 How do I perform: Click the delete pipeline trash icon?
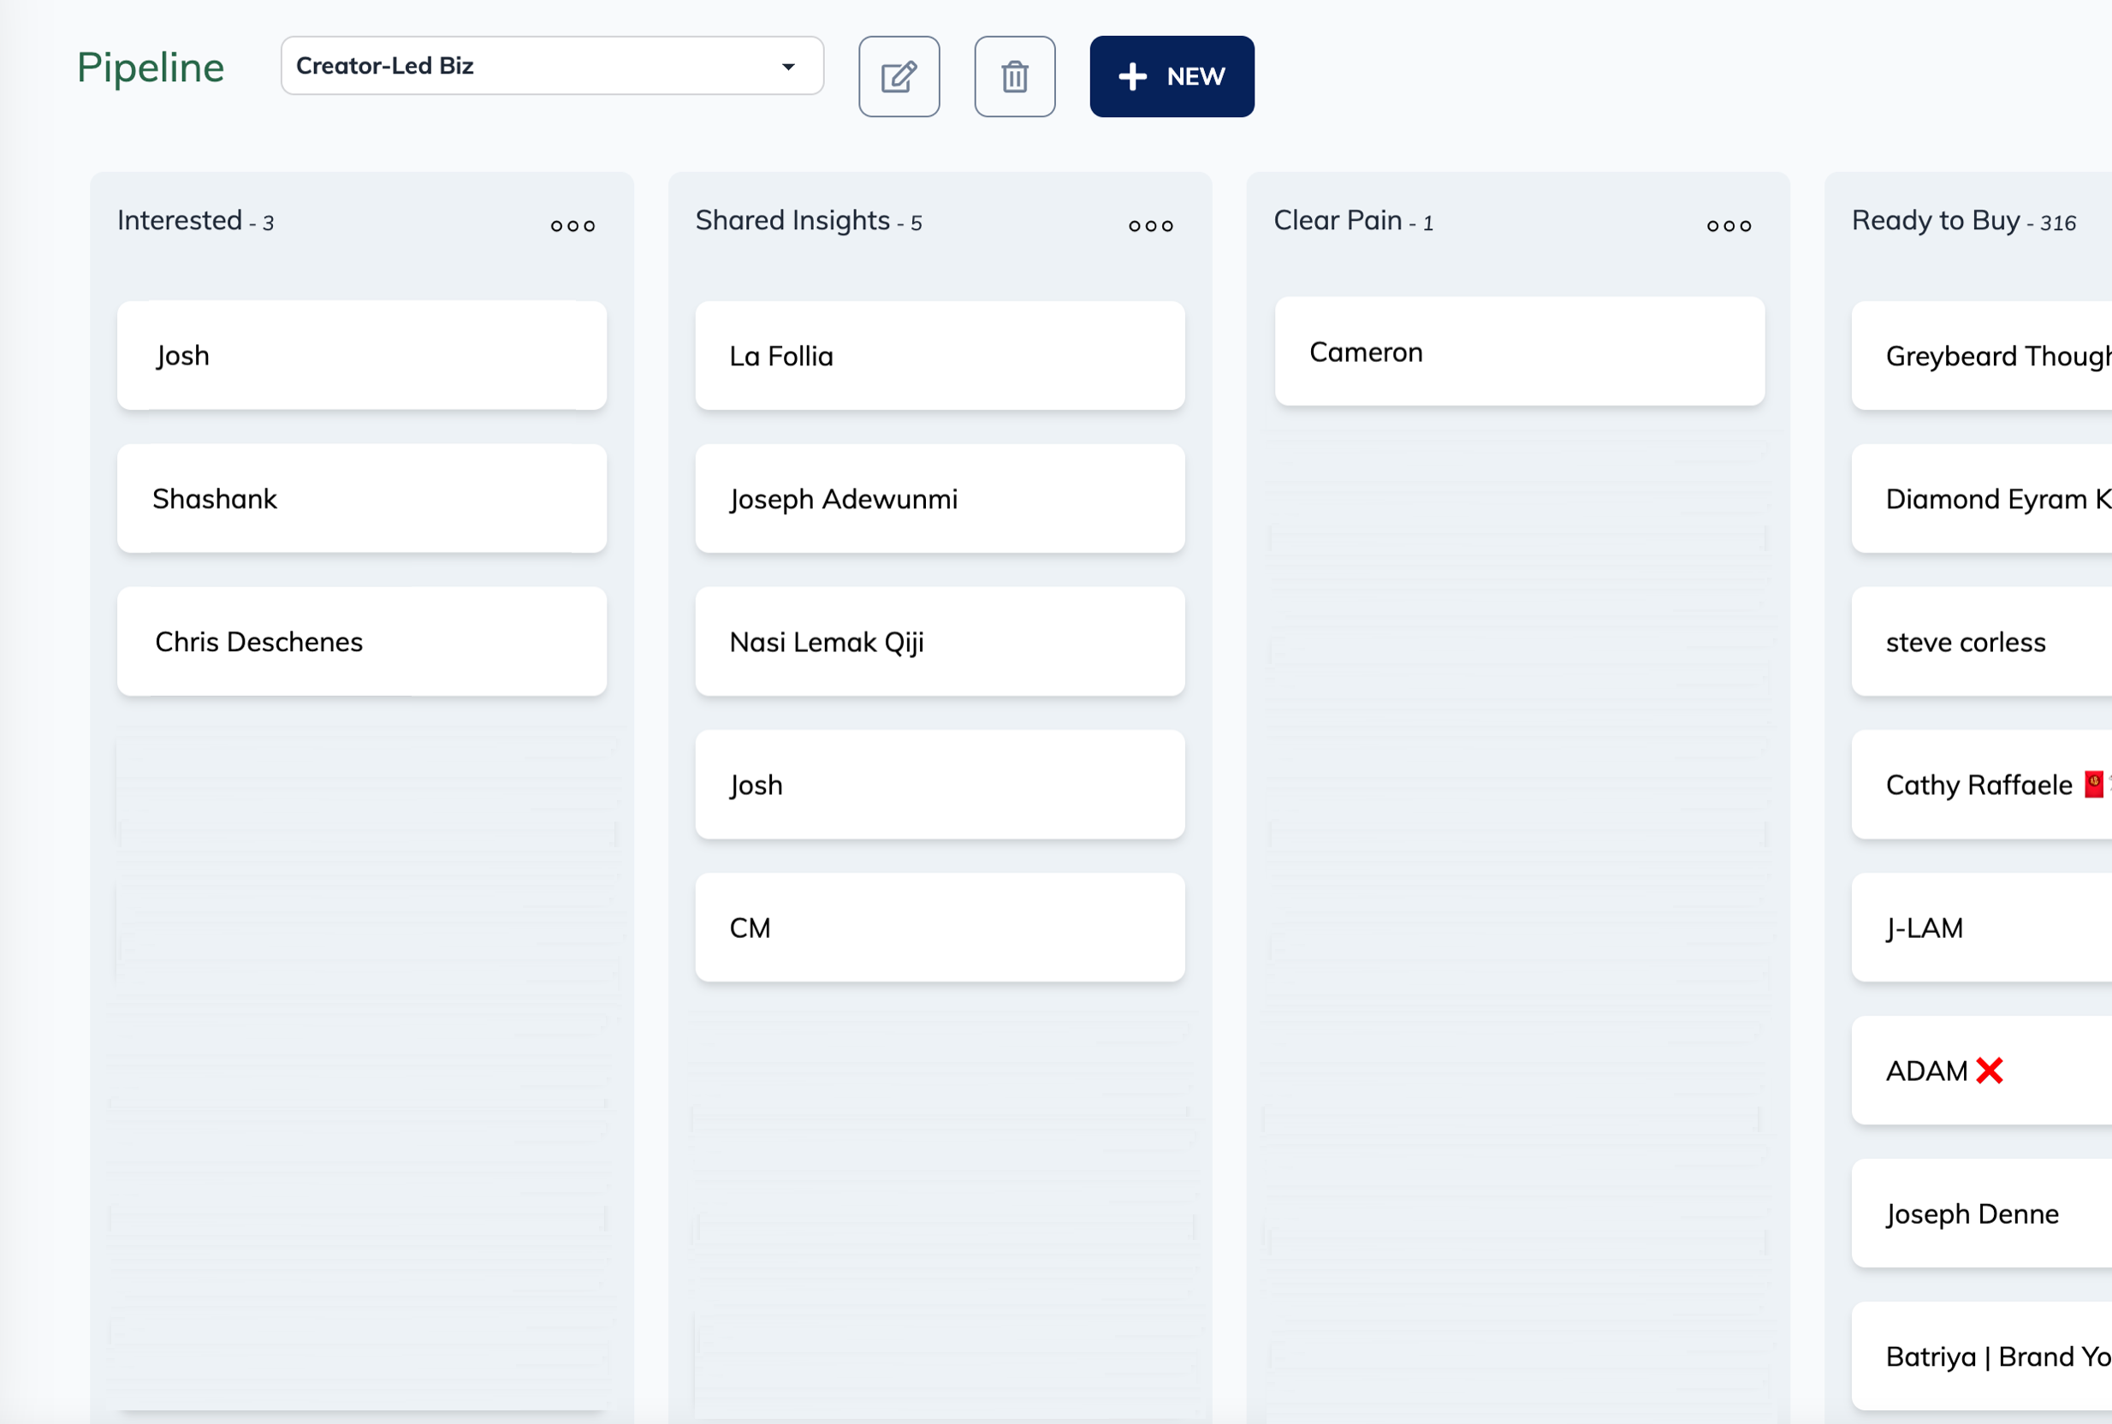1014,76
